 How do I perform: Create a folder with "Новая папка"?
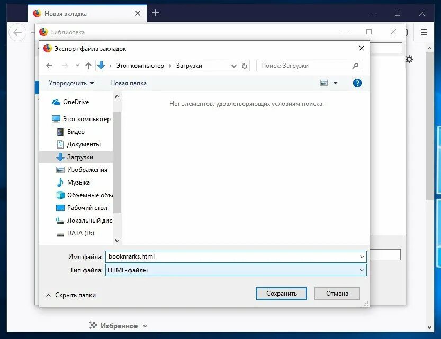pyautogui.click(x=128, y=83)
